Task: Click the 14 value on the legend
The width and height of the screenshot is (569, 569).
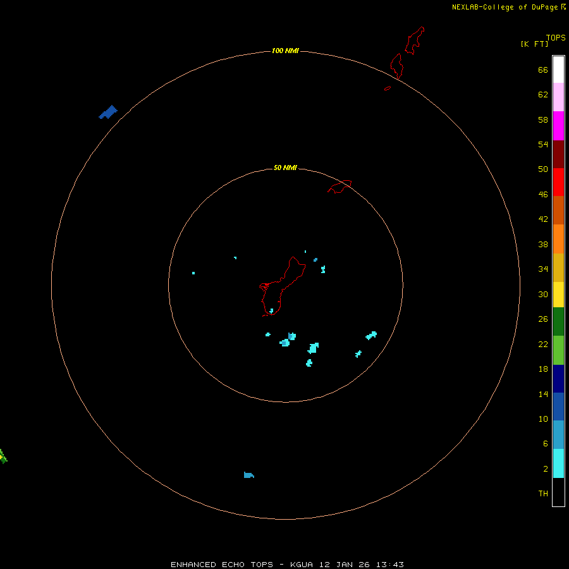Action: (x=543, y=394)
